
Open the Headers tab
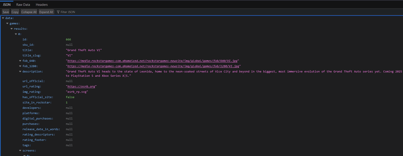coord(42,5)
